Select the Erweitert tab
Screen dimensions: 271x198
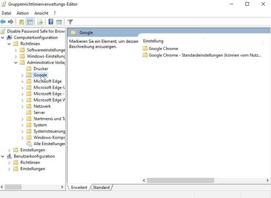pos(79,187)
